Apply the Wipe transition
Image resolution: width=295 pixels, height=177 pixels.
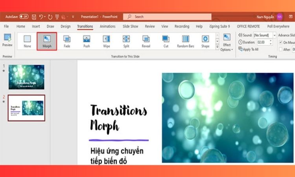[x=106, y=41]
